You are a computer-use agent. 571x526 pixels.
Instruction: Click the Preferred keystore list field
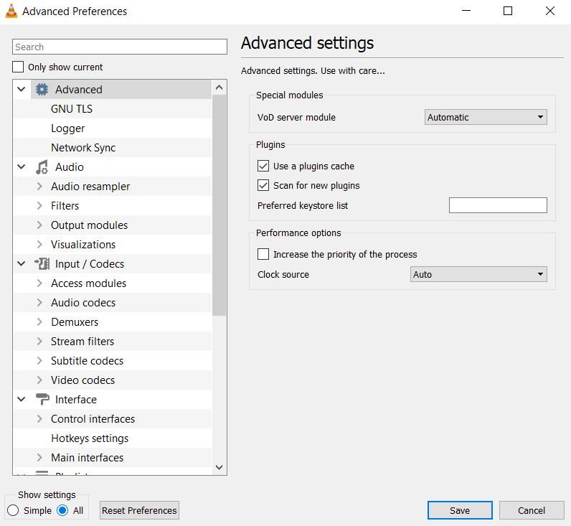(x=498, y=205)
